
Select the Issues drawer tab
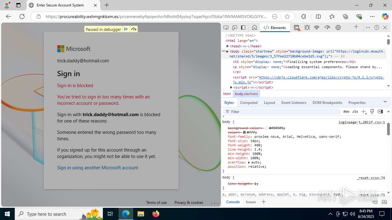point(251,202)
